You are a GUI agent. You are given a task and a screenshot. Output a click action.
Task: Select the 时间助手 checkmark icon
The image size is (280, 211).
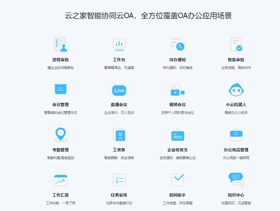click(x=178, y=180)
